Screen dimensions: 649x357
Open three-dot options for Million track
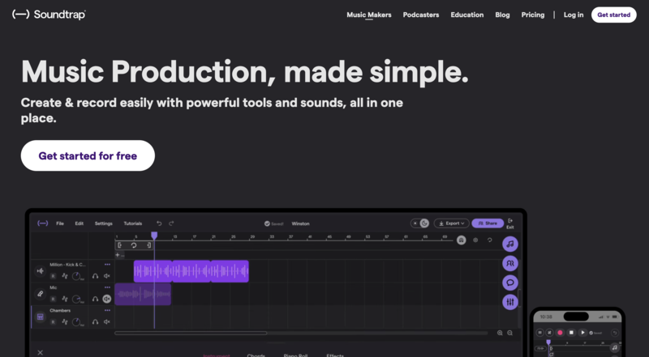pos(107,265)
